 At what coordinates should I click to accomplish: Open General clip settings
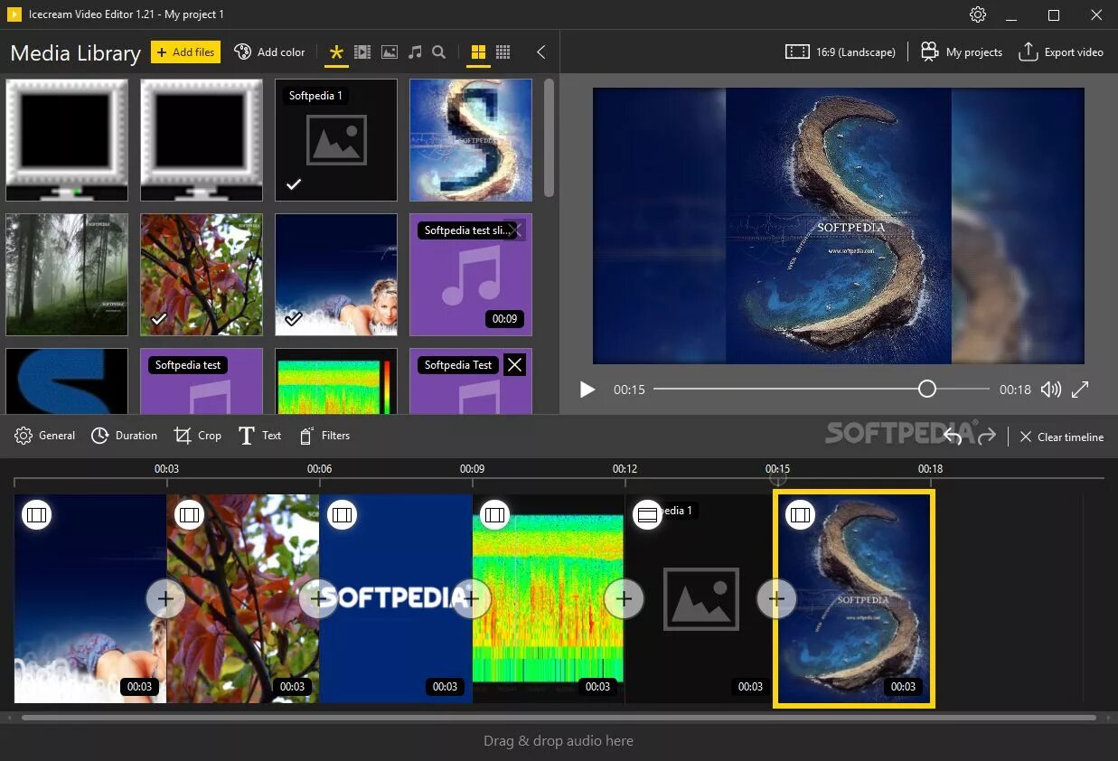45,436
